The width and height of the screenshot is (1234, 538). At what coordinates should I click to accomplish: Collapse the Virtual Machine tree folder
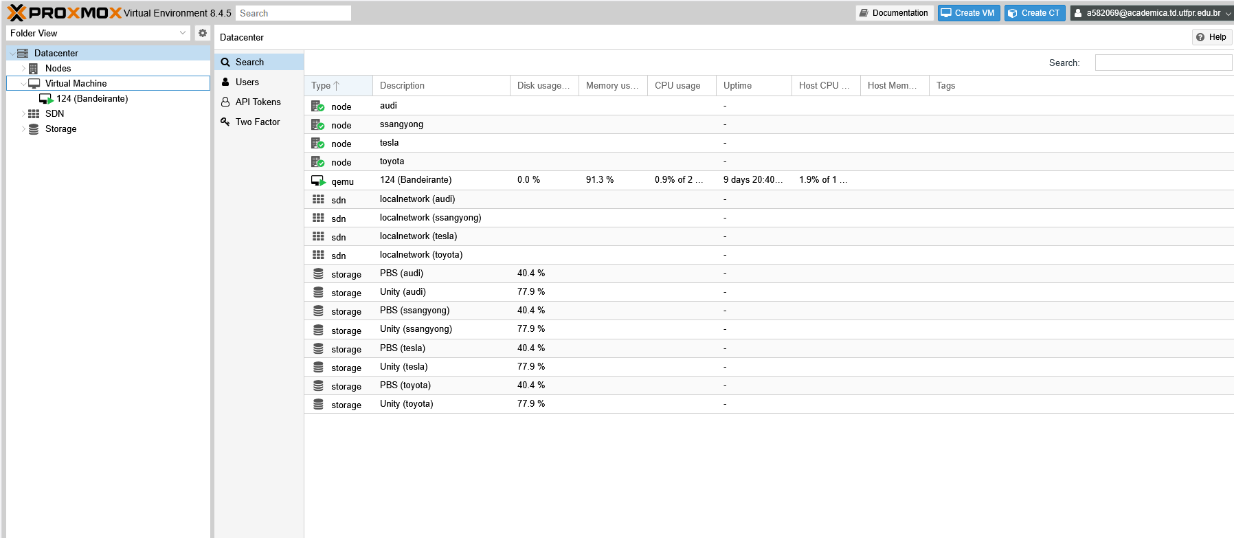coord(23,84)
